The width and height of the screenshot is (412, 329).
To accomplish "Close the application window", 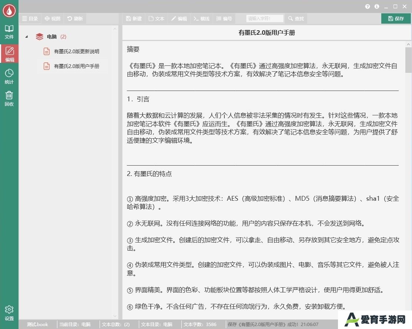I will tap(405, 7).
